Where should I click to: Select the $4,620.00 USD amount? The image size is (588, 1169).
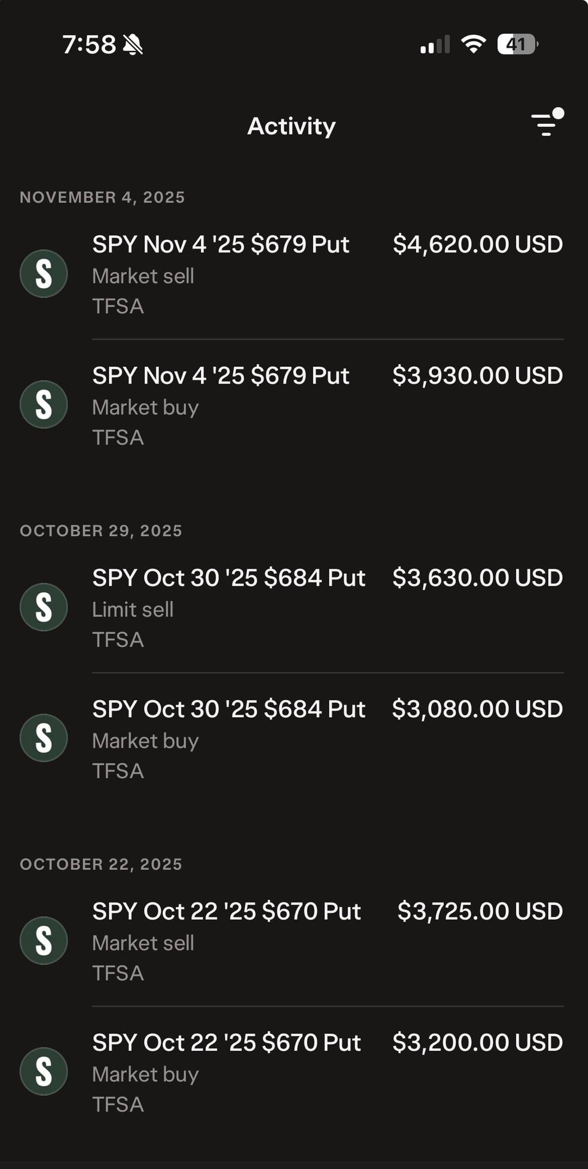click(x=477, y=245)
